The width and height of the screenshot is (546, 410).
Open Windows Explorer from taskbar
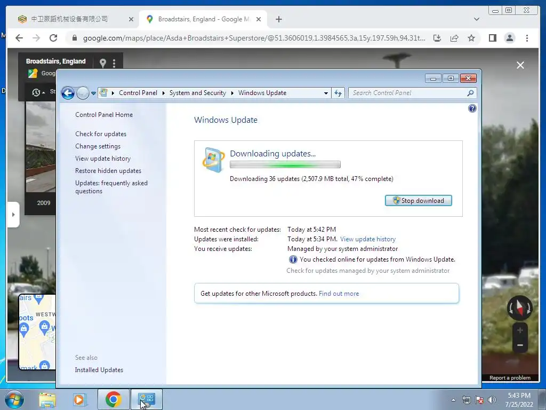point(47,399)
